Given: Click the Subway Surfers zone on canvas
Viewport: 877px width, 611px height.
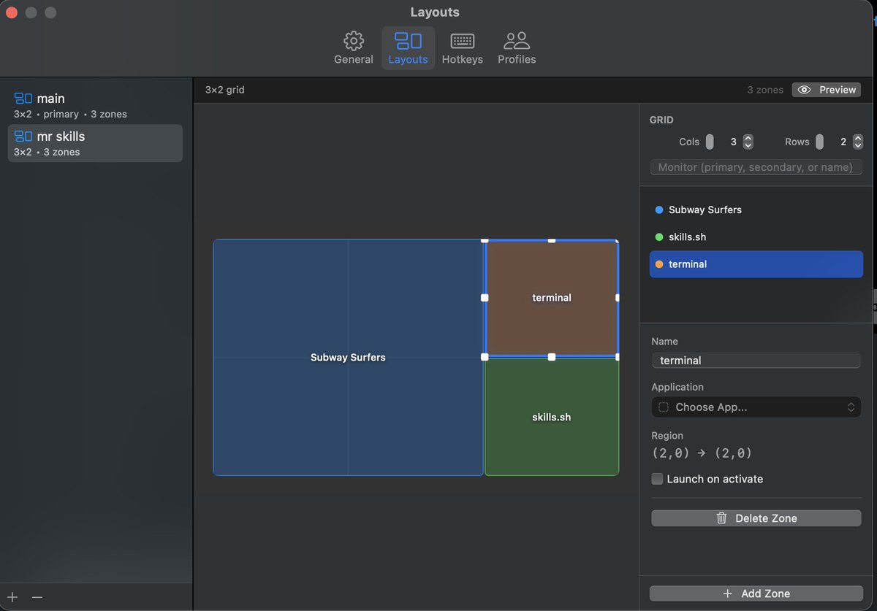Looking at the screenshot, I should 348,358.
